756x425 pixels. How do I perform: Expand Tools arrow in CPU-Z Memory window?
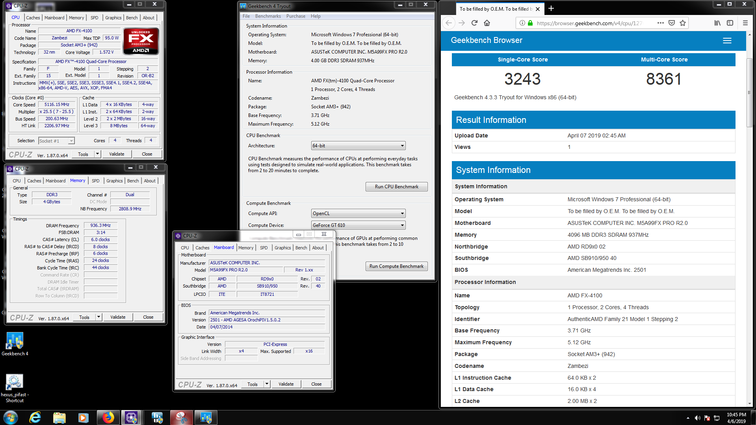tap(98, 317)
